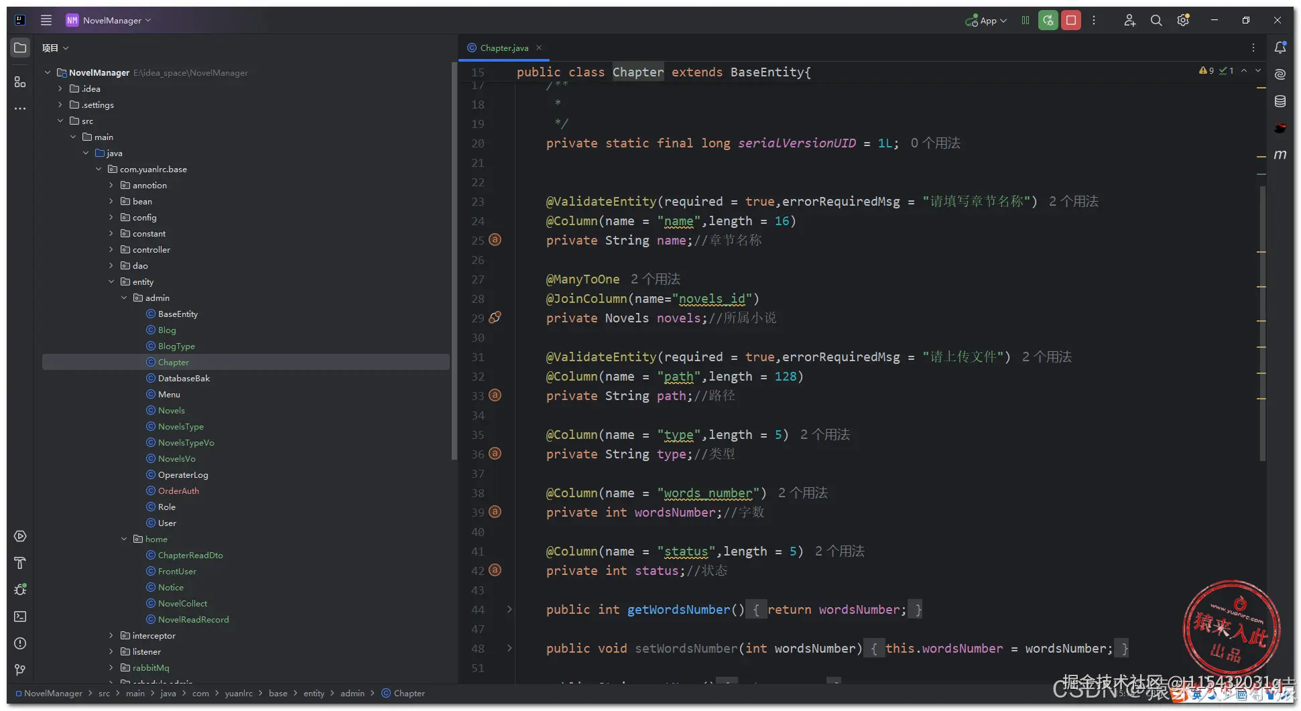Click the Rerun App green button
The width and height of the screenshot is (1301, 711).
coord(1048,21)
